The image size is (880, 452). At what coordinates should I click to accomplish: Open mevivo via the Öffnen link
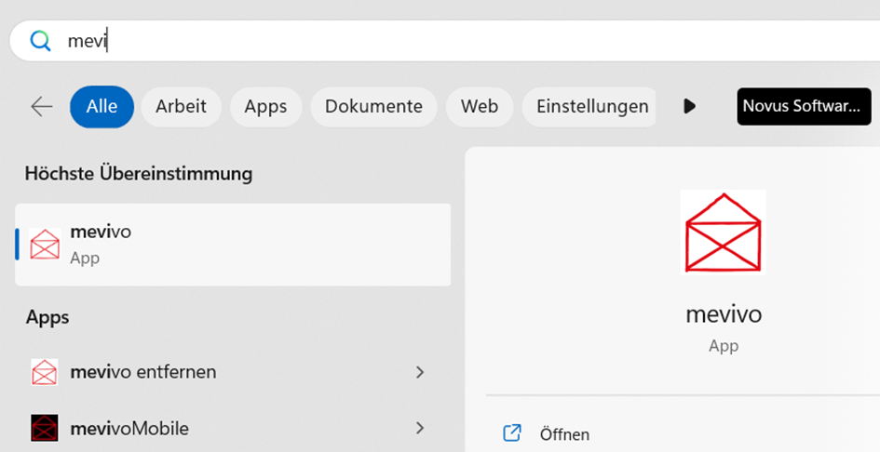564,434
